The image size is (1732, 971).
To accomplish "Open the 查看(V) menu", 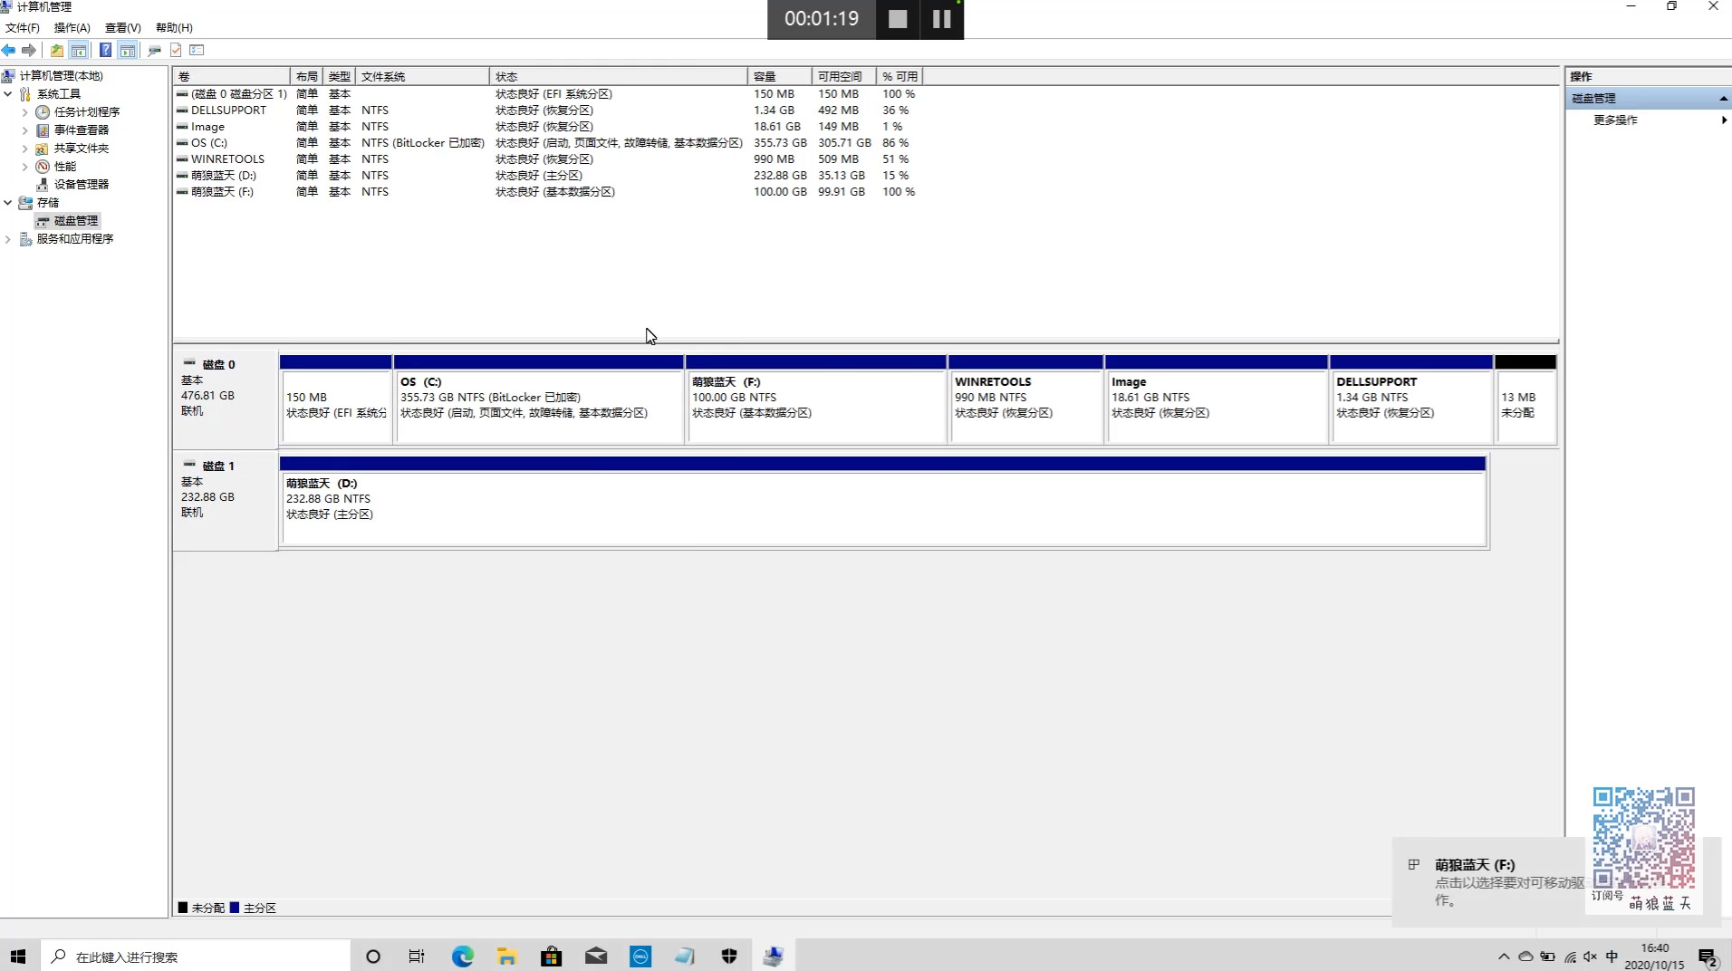I will point(123,28).
